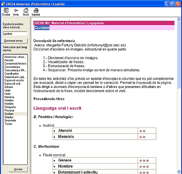Image resolution: width=182 pixels, height=174 pixels.
Task: Select 'Antonímia i sinon...' in topic list
Action: pos(15,57)
